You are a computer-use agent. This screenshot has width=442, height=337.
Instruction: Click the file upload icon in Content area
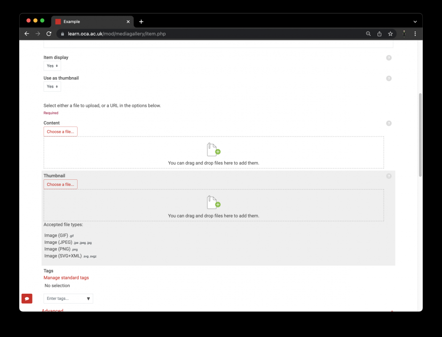[213, 149]
